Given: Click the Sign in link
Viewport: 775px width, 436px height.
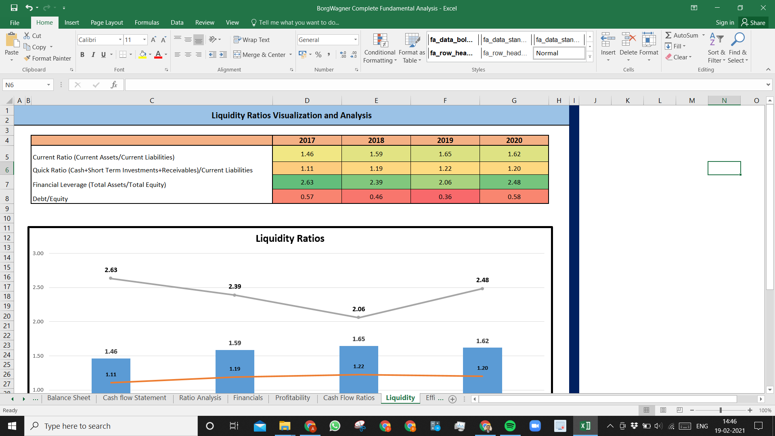Looking at the screenshot, I should pyautogui.click(x=725, y=23).
